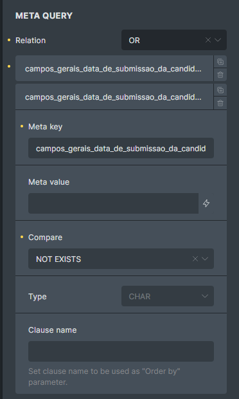Focus the Meta value input field
The height and width of the screenshot is (399, 239).
(113, 203)
